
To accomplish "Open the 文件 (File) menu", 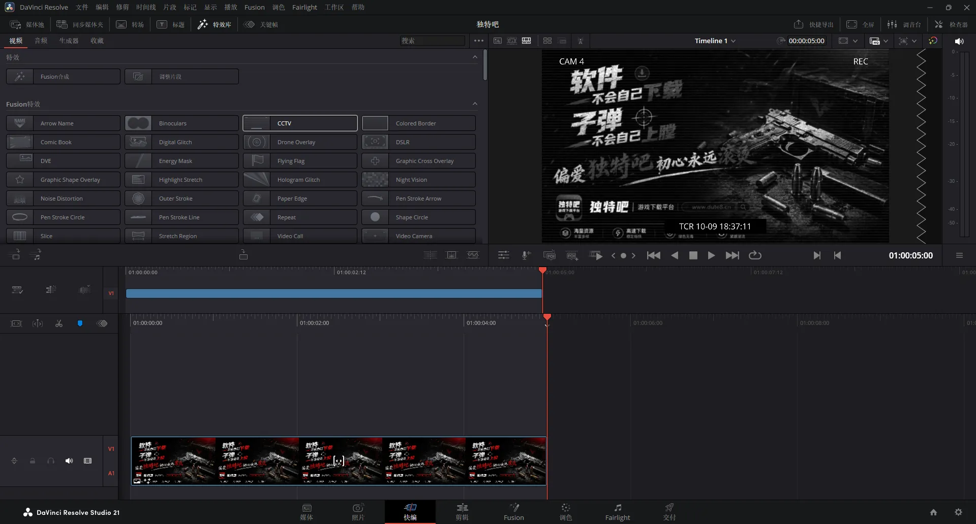I will pos(82,7).
